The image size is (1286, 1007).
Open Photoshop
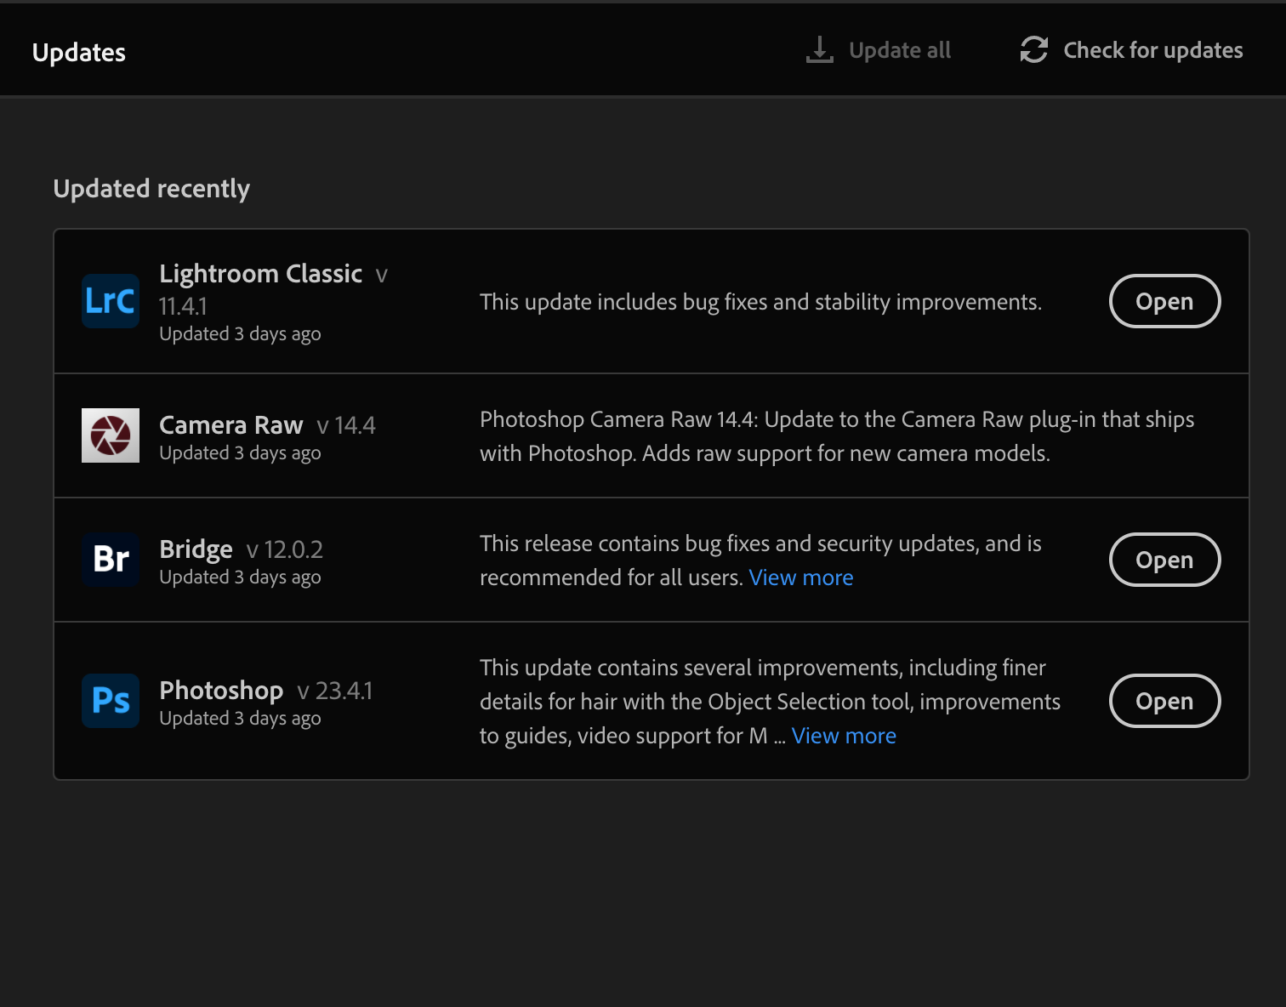click(1164, 700)
